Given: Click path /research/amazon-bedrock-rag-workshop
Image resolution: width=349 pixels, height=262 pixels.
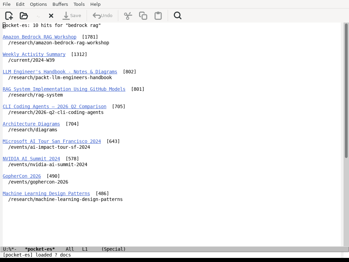Looking at the screenshot, I should 59,43.
